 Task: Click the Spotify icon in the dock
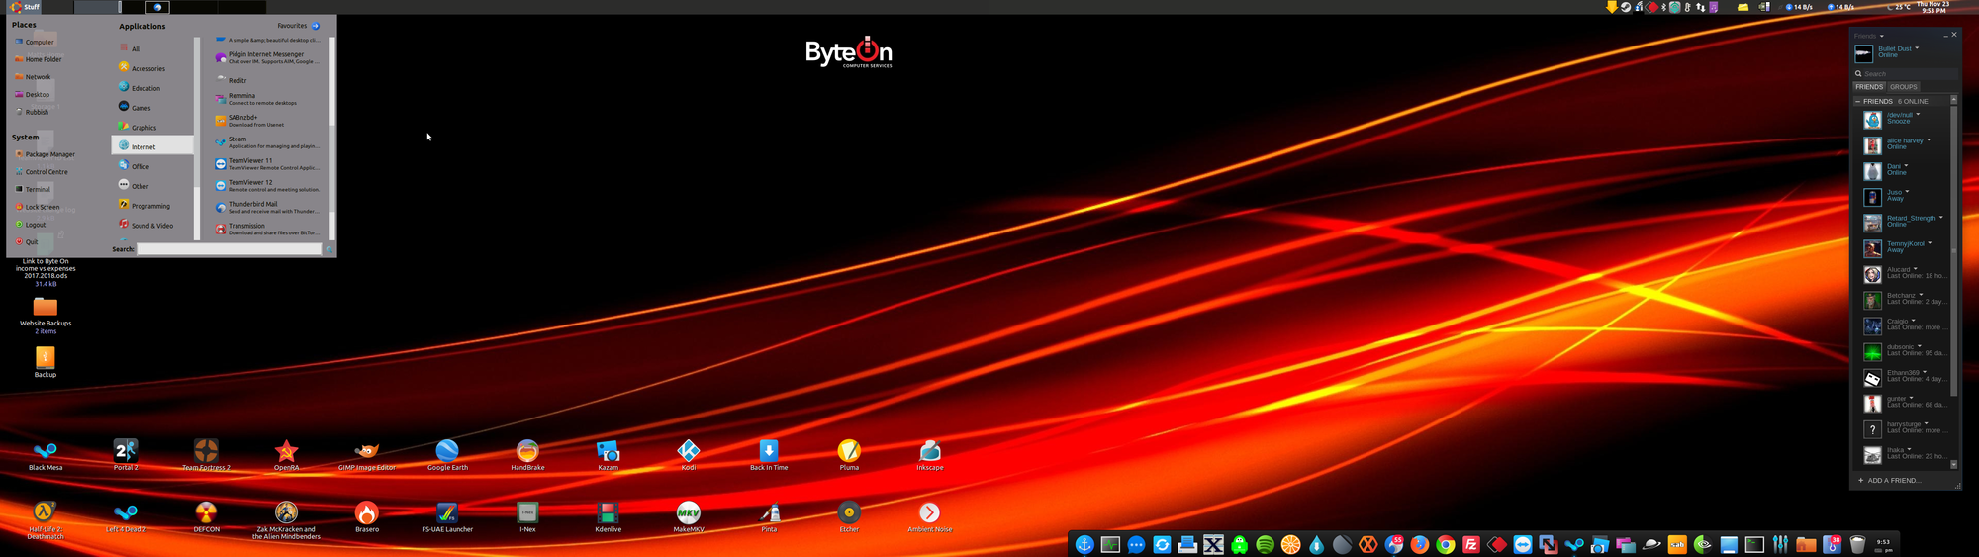click(x=1265, y=545)
